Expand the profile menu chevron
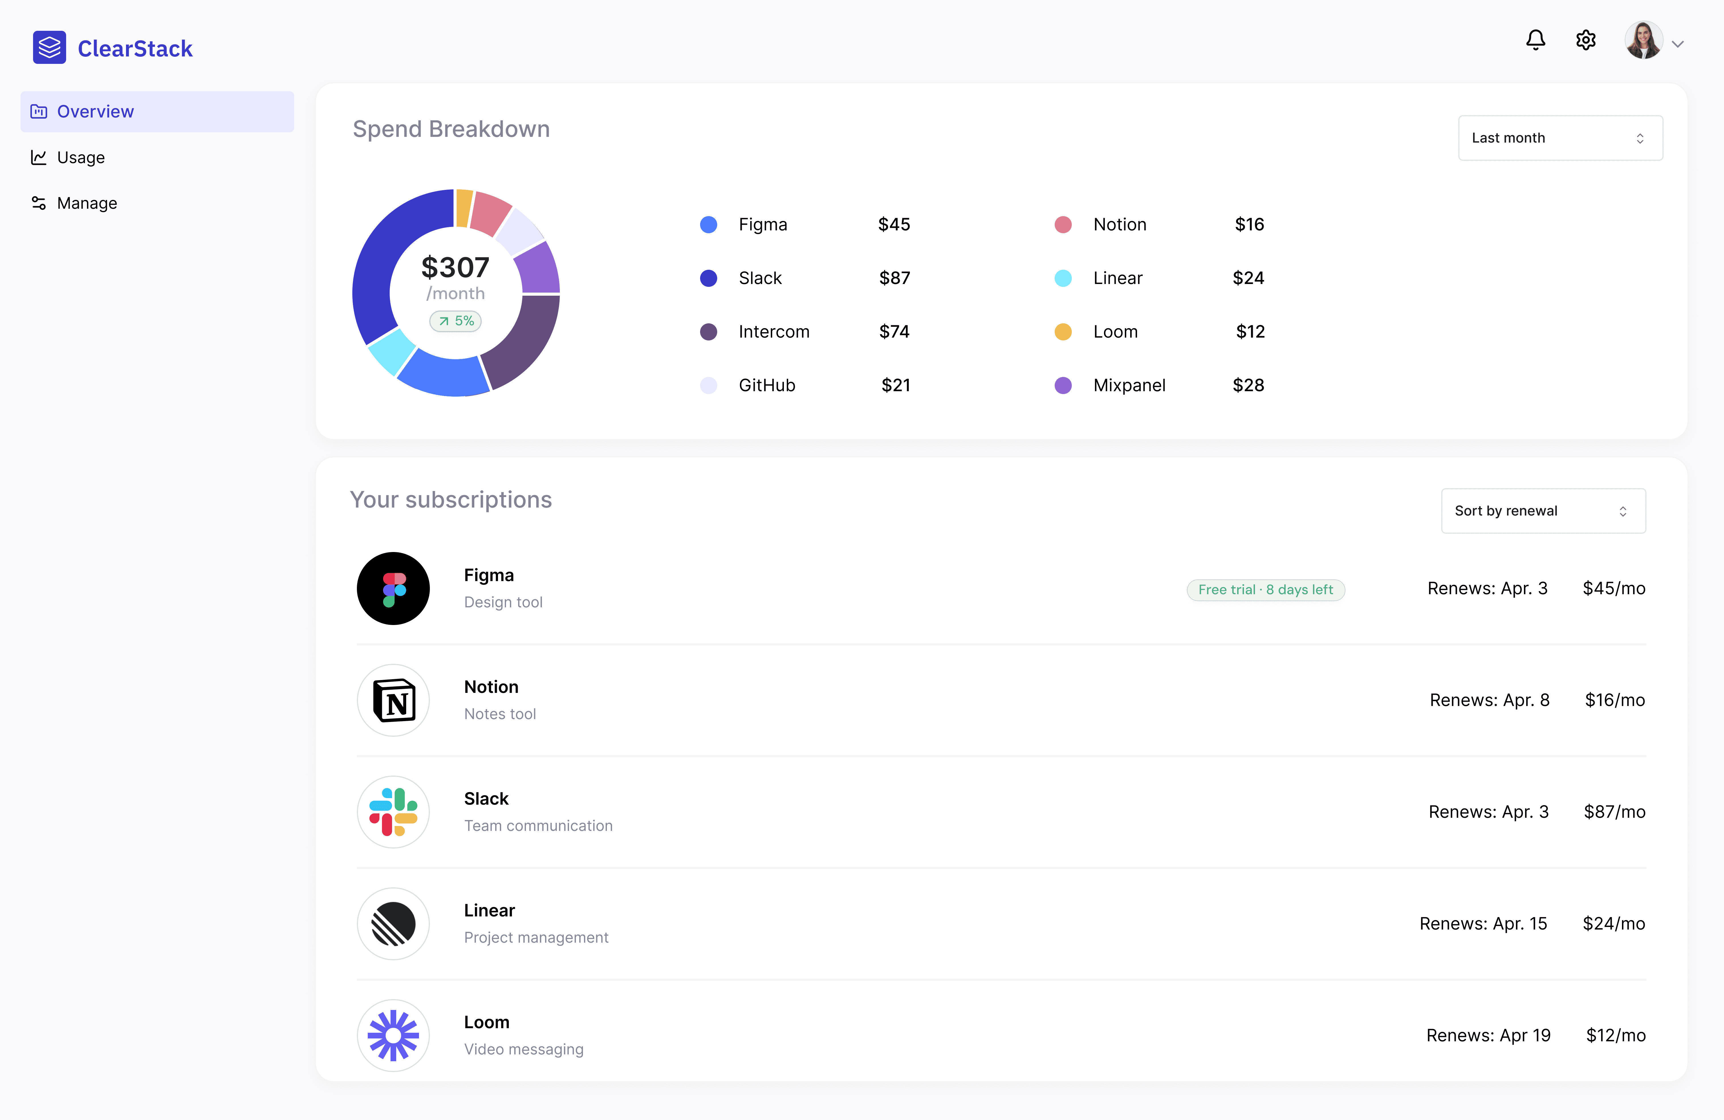 [x=1678, y=44]
